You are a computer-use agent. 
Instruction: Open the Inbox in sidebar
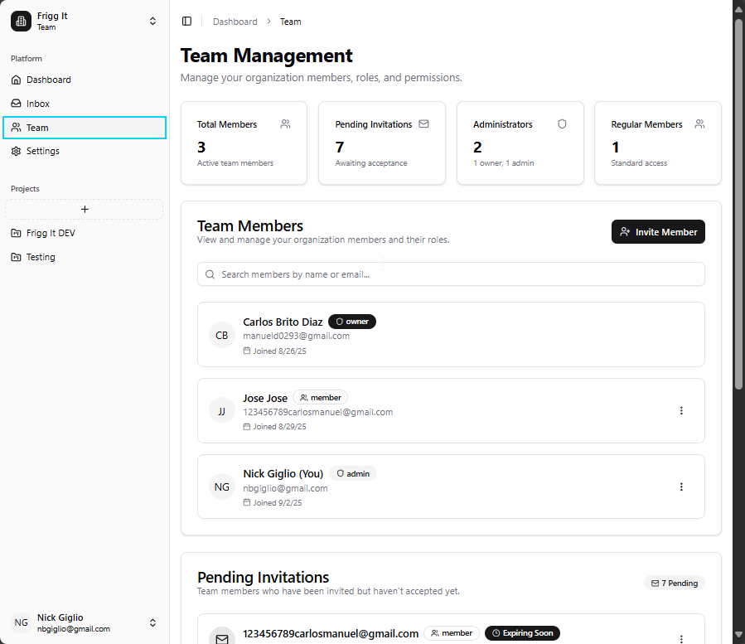[x=38, y=104]
